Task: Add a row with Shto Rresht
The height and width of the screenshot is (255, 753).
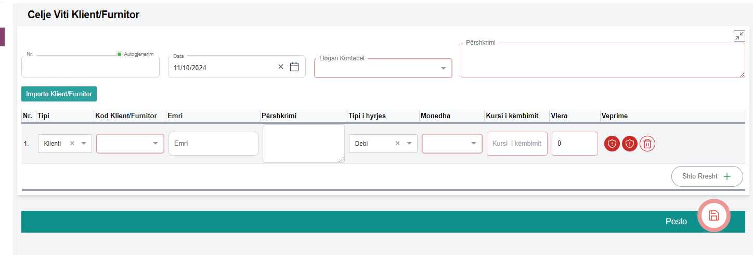Action: click(x=706, y=176)
